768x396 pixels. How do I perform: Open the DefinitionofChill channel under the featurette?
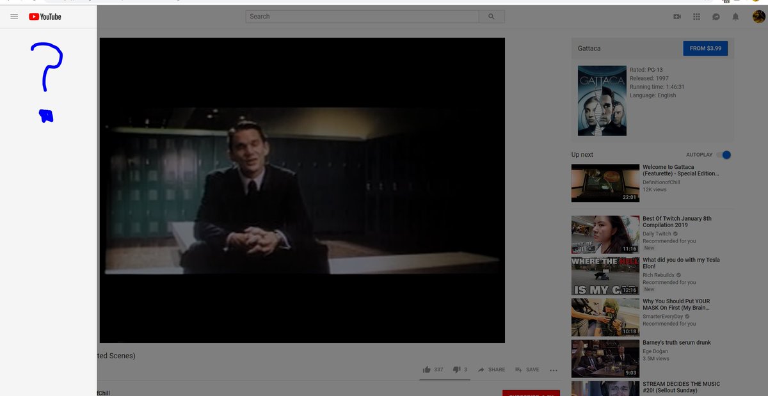point(661,182)
